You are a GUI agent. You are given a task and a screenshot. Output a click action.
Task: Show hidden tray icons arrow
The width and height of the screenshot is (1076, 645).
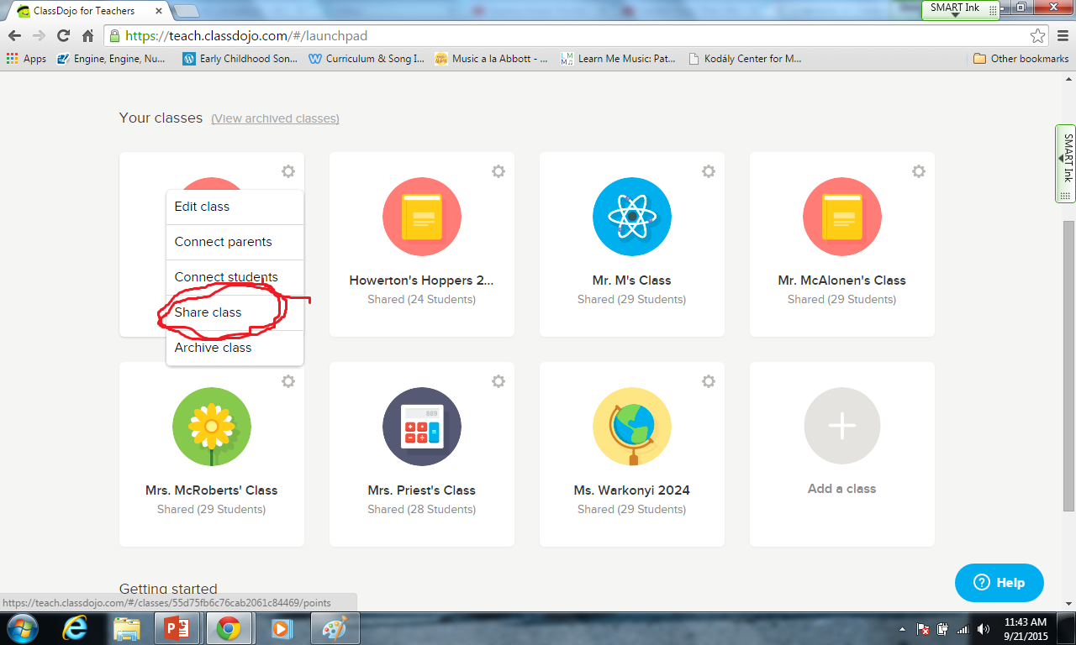pyautogui.click(x=903, y=629)
